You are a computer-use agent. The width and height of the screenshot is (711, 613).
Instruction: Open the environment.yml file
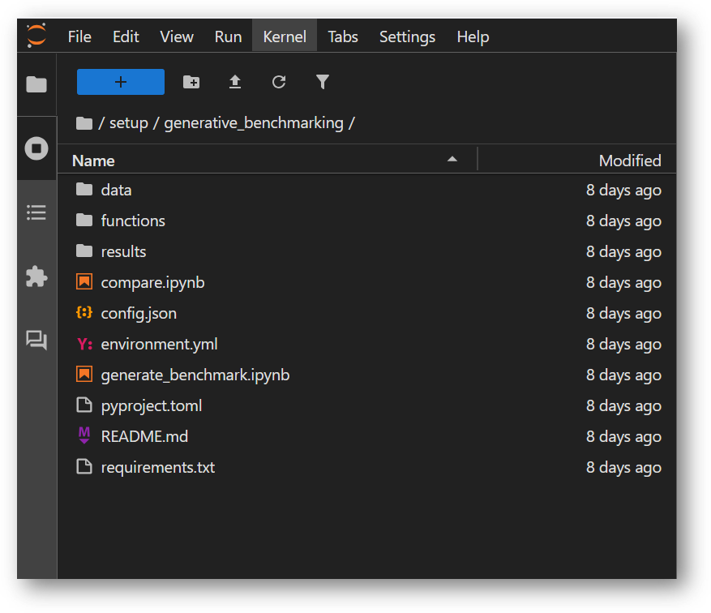(159, 344)
